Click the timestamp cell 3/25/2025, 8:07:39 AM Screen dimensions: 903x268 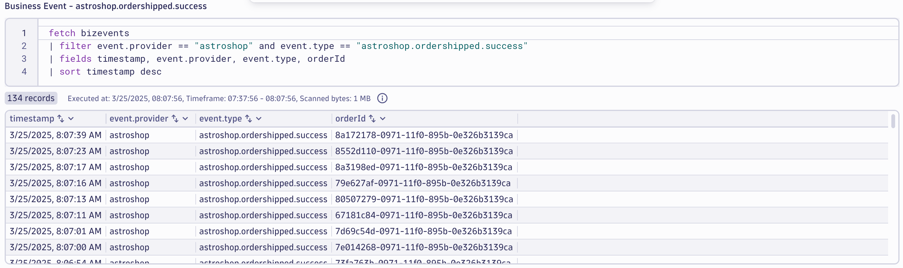coord(55,135)
